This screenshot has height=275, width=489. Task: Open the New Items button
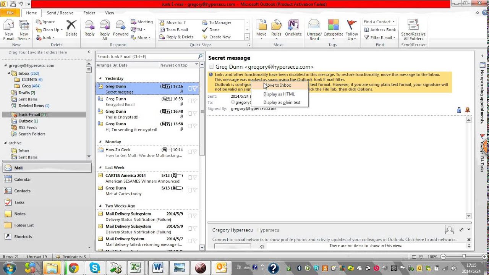coord(24,30)
